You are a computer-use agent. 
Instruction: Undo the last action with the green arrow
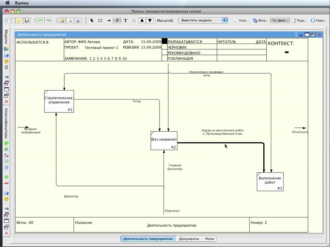[x=41, y=20]
